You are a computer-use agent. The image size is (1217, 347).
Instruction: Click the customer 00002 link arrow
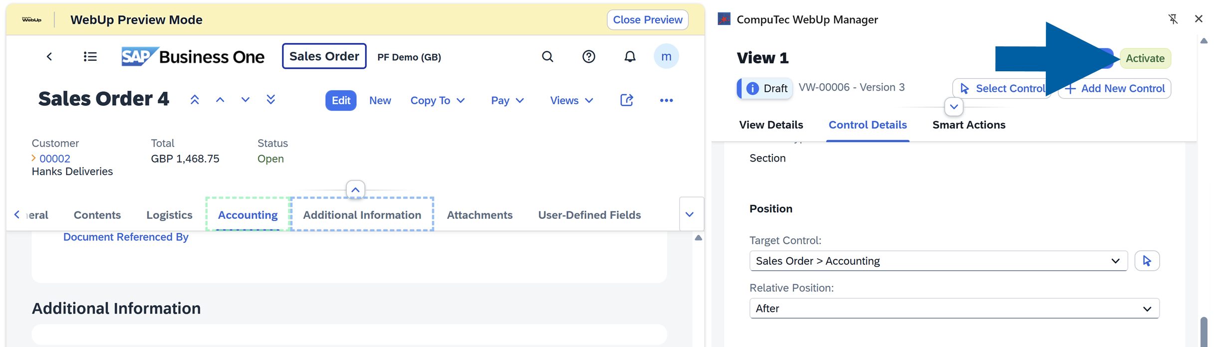(x=33, y=158)
